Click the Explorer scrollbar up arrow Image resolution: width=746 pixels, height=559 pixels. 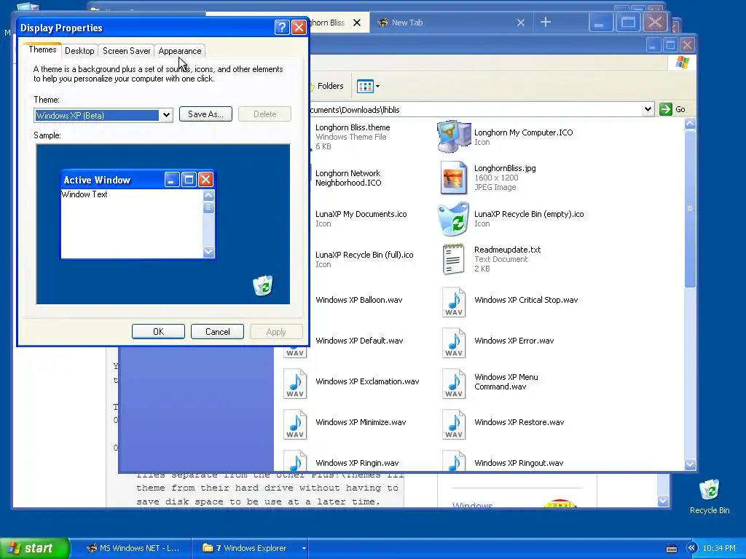point(690,124)
